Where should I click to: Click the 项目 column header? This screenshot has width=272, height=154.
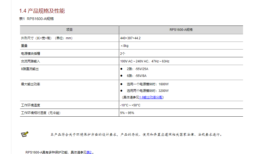pyautogui.click(x=70, y=30)
